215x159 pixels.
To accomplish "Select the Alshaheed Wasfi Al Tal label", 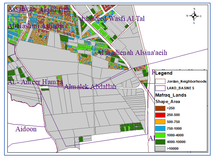I will [x=111, y=19].
